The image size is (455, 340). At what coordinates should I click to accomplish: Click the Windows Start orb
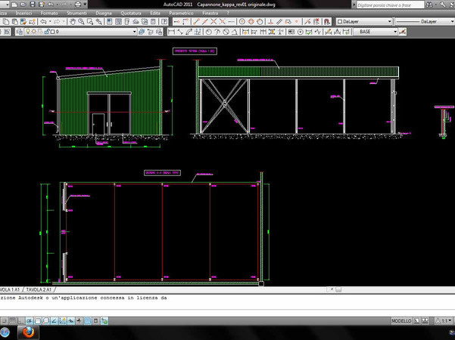6,332
